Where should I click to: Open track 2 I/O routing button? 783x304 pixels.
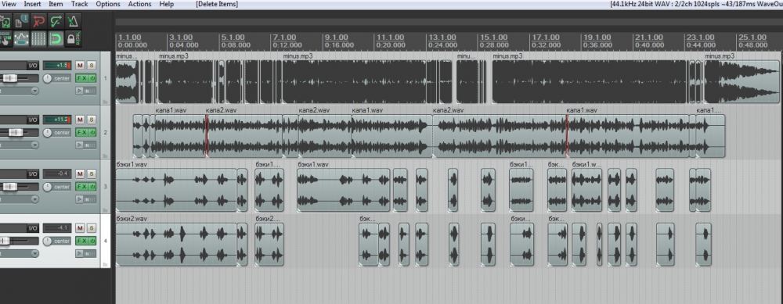[33, 120]
